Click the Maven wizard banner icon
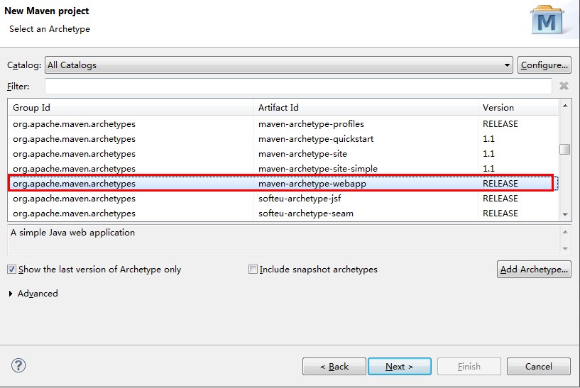 tap(547, 21)
